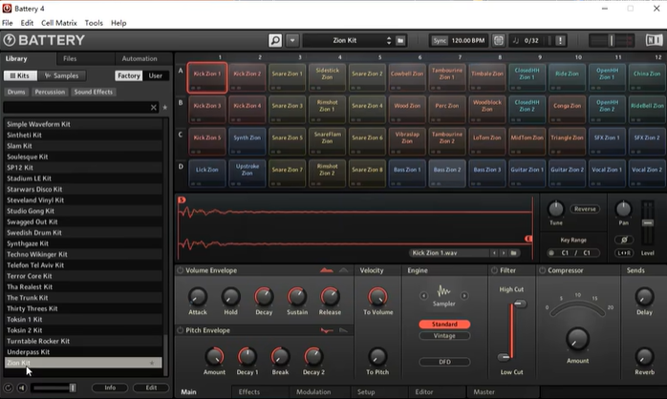Enable the DFD mode button

(x=444, y=362)
